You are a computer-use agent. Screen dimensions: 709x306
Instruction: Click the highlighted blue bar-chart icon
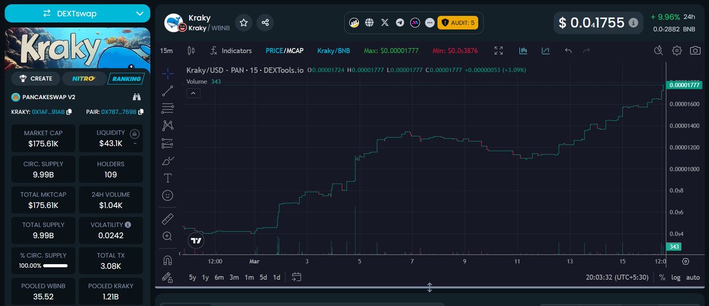(523, 51)
